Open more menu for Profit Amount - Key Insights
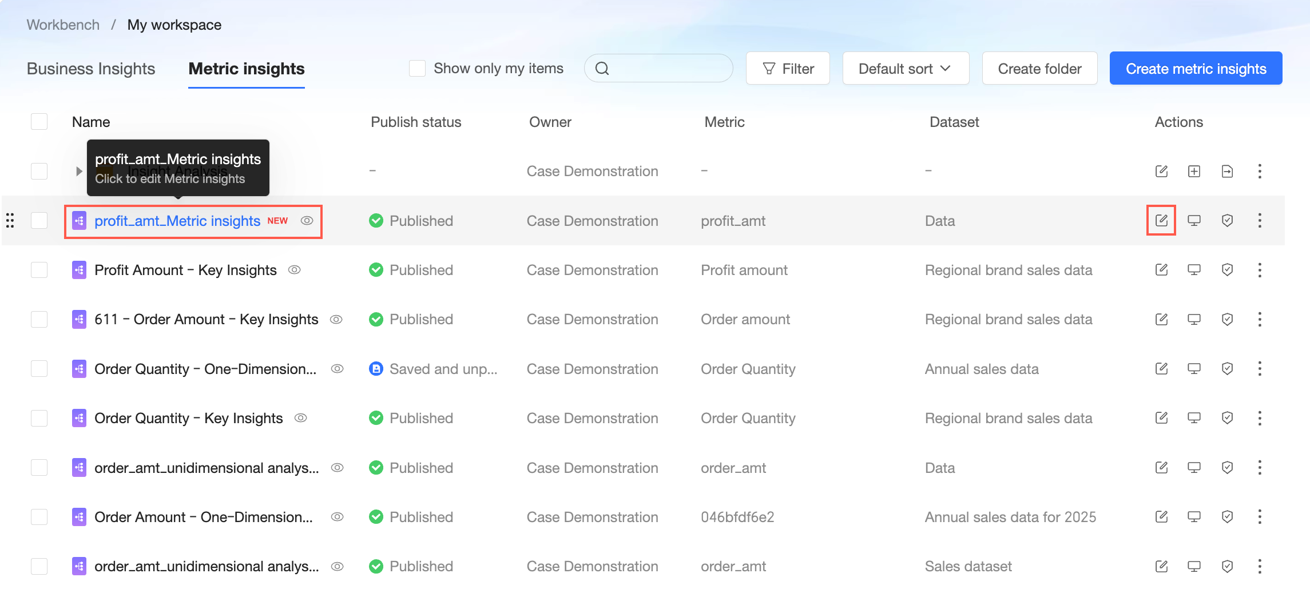The width and height of the screenshot is (1310, 597). [1260, 269]
